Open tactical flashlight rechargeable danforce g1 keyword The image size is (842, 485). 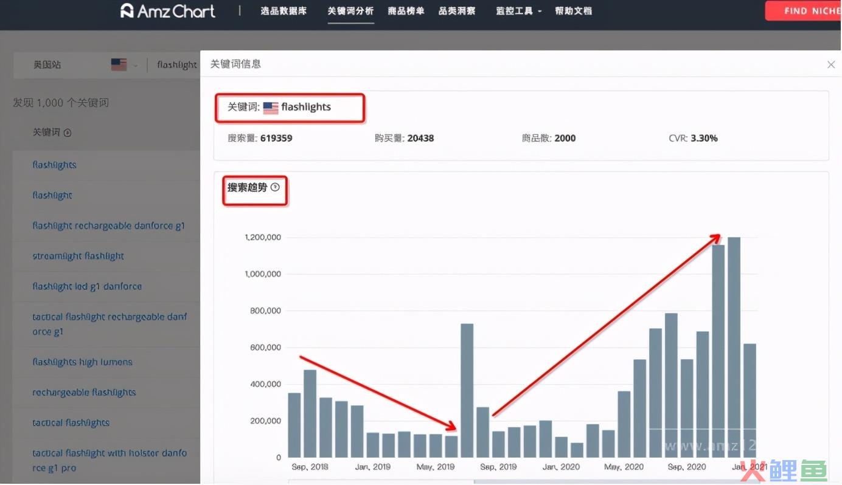[x=110, y=324]
